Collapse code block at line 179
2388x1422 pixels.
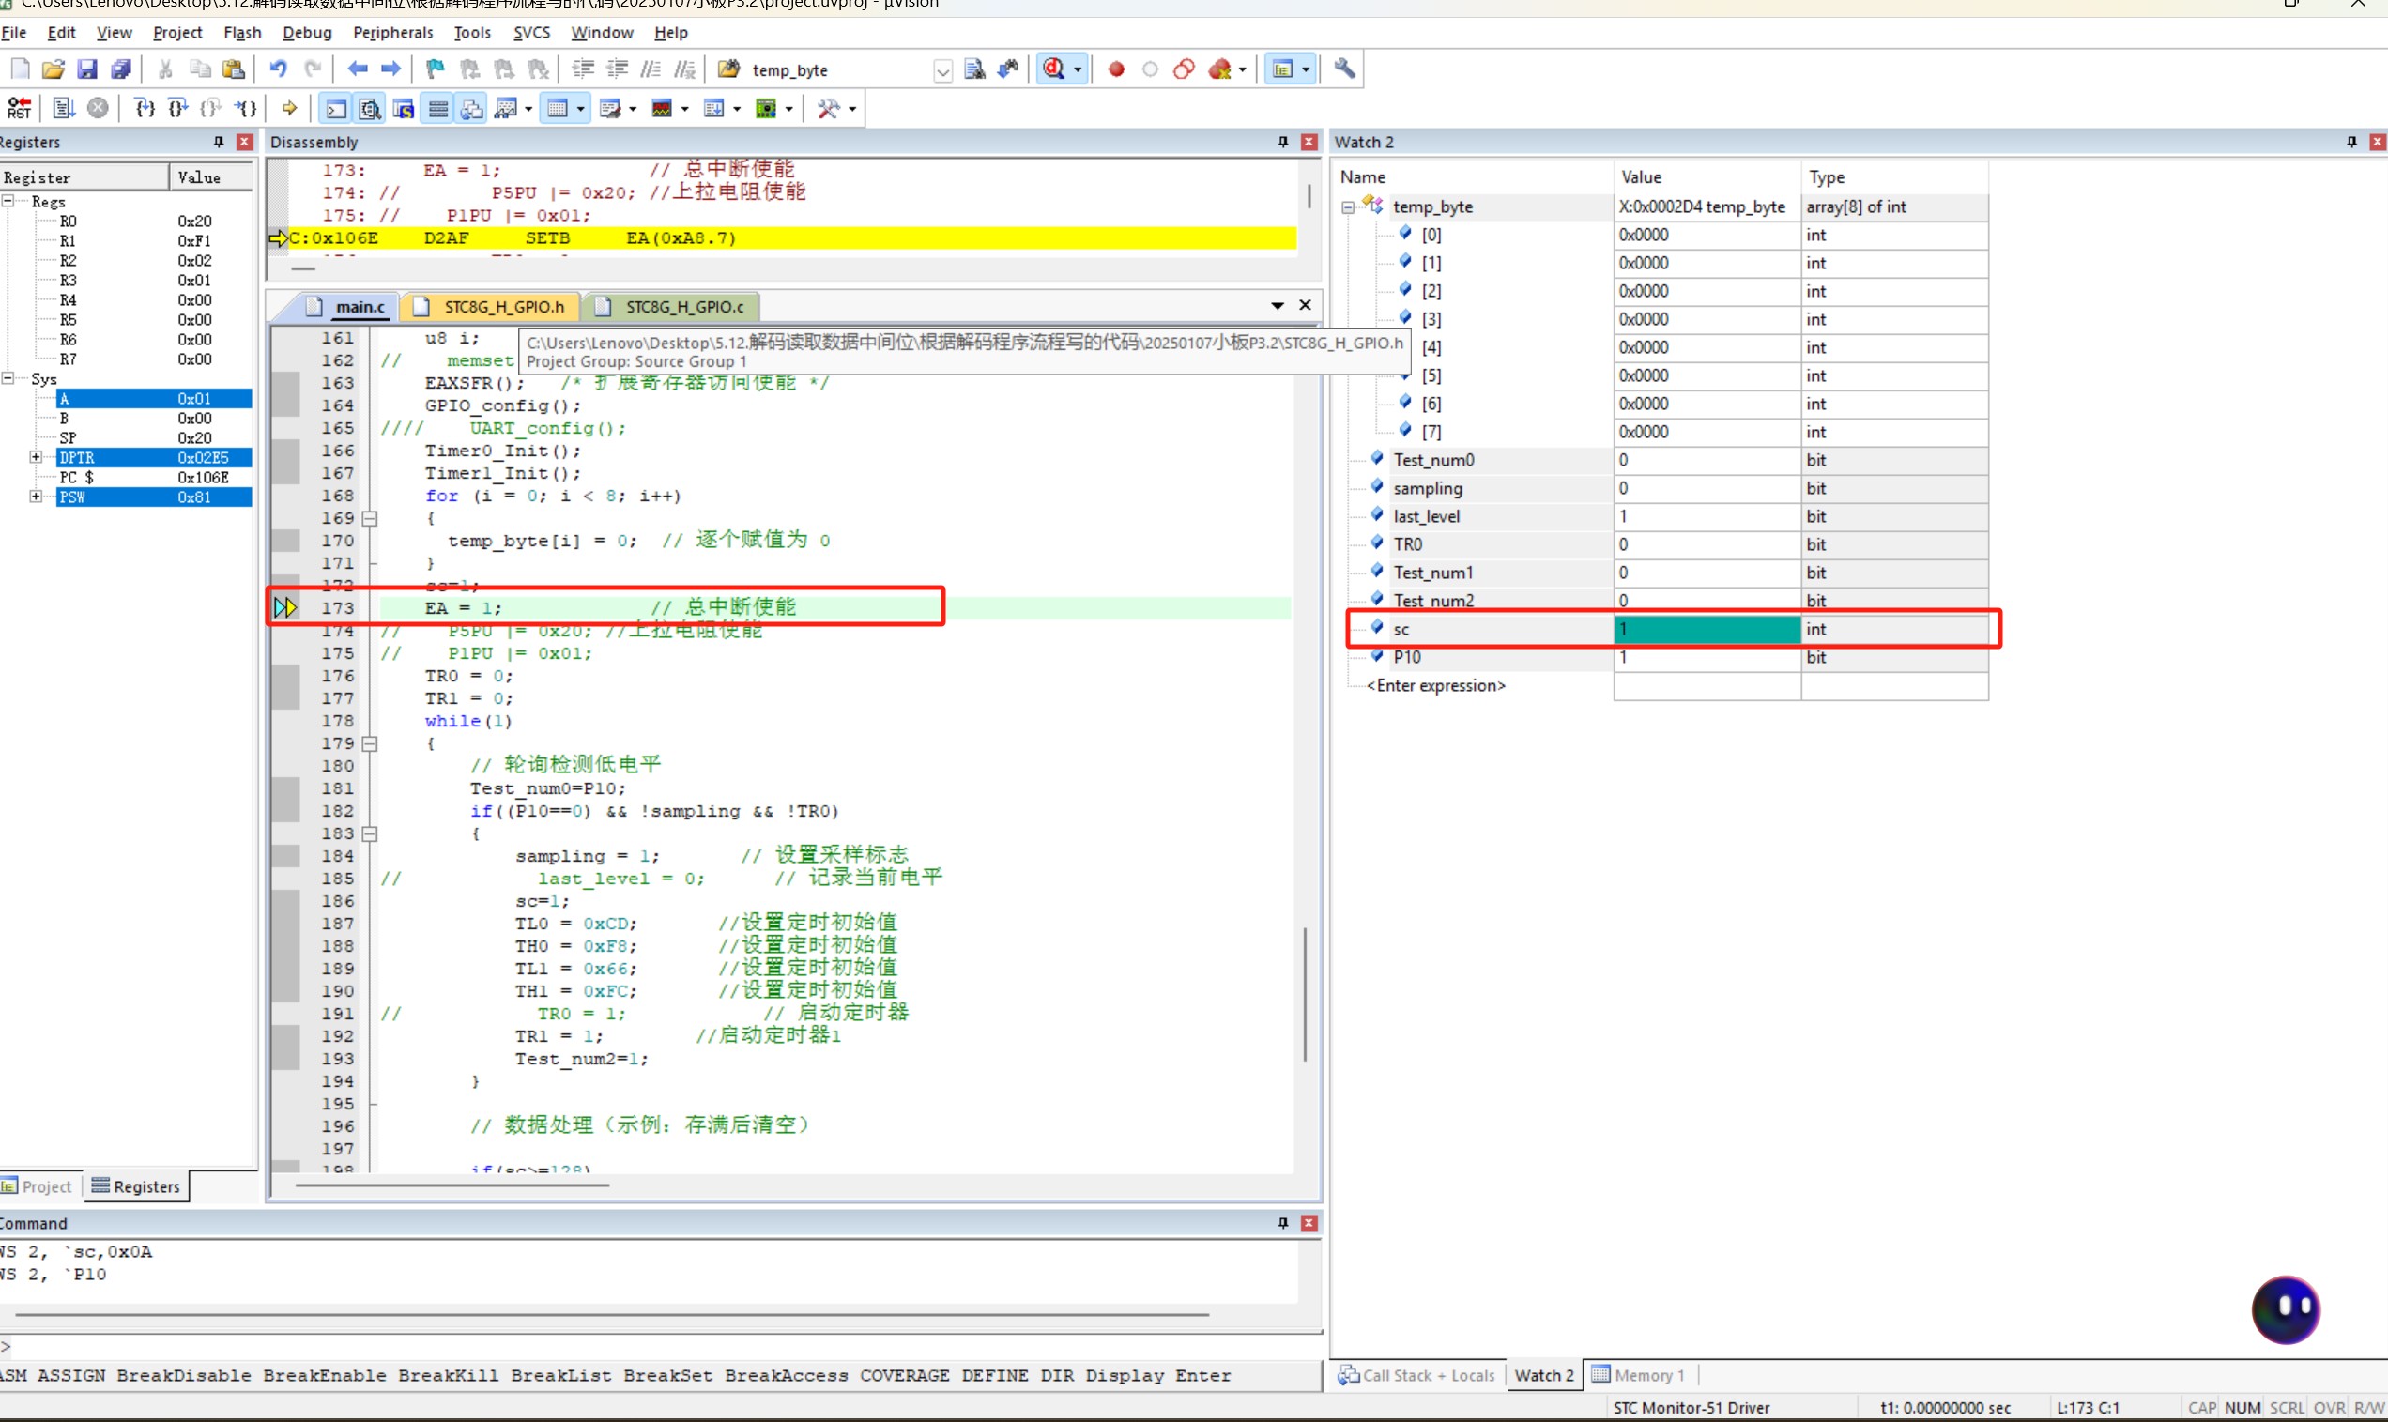tap(370, 743)
